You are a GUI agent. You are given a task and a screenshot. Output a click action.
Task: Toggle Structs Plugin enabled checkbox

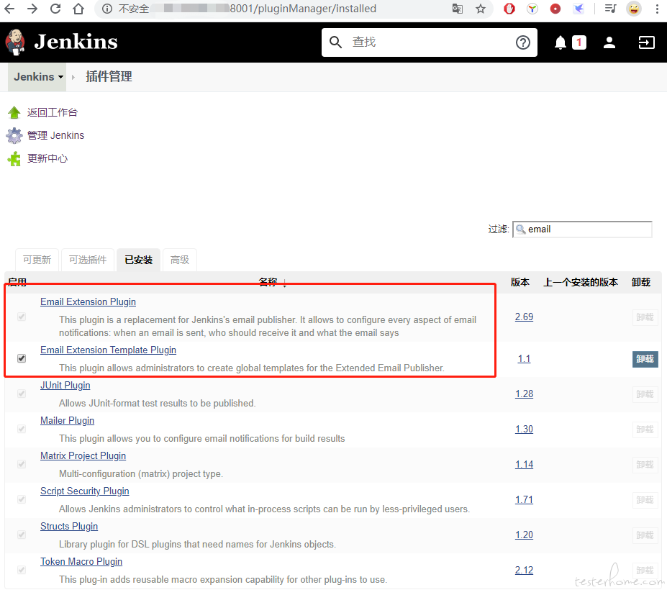click(x=22, y=535)
